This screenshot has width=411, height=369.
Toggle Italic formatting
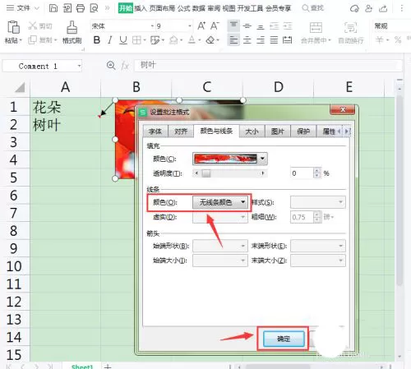(x=110, y=40)
